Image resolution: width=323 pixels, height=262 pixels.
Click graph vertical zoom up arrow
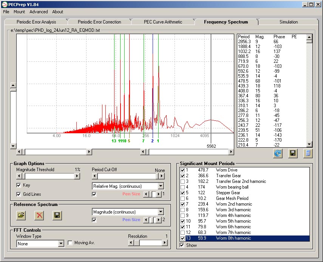tap(13, 85)
